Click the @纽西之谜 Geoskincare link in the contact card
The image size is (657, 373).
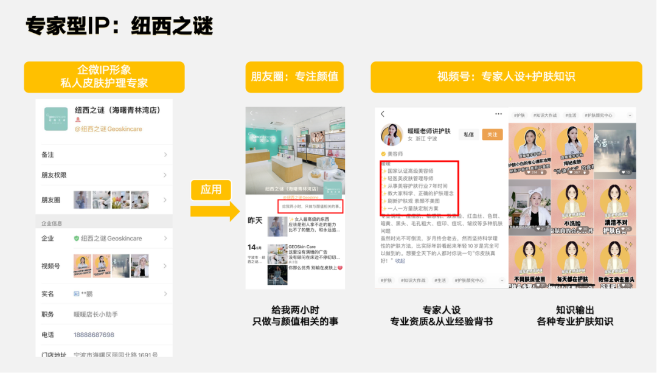108,129
